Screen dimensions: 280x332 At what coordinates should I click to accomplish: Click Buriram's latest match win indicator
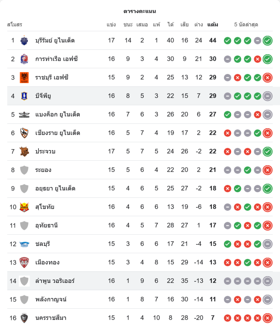(267, 41)
